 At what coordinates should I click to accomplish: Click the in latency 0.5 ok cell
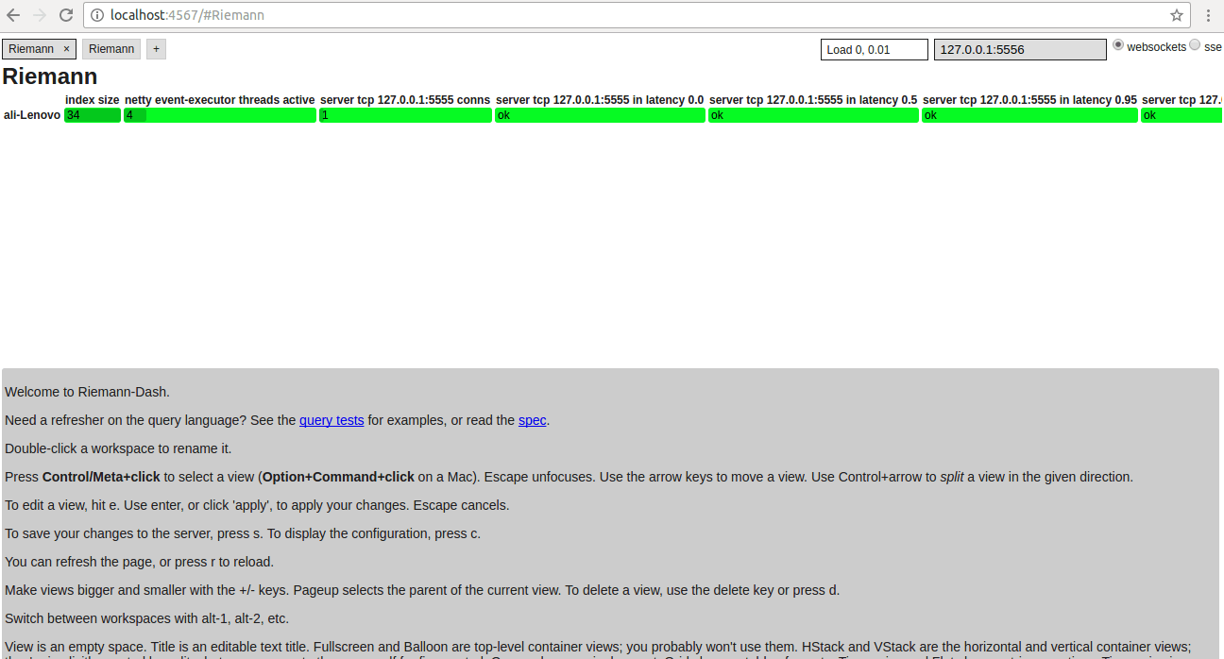(x=813, y=115)
